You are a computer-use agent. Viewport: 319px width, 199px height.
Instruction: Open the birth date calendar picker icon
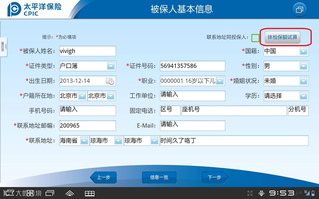point(110,81)
